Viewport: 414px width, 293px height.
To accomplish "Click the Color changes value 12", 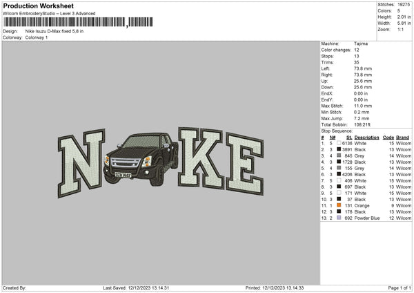I will pos(357,50).
